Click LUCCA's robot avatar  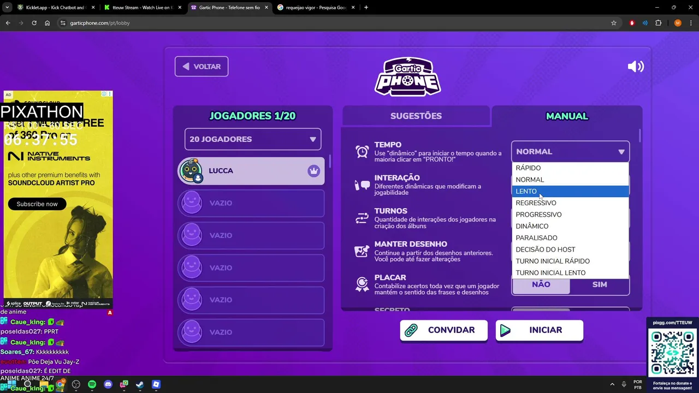tap(191, 171)
